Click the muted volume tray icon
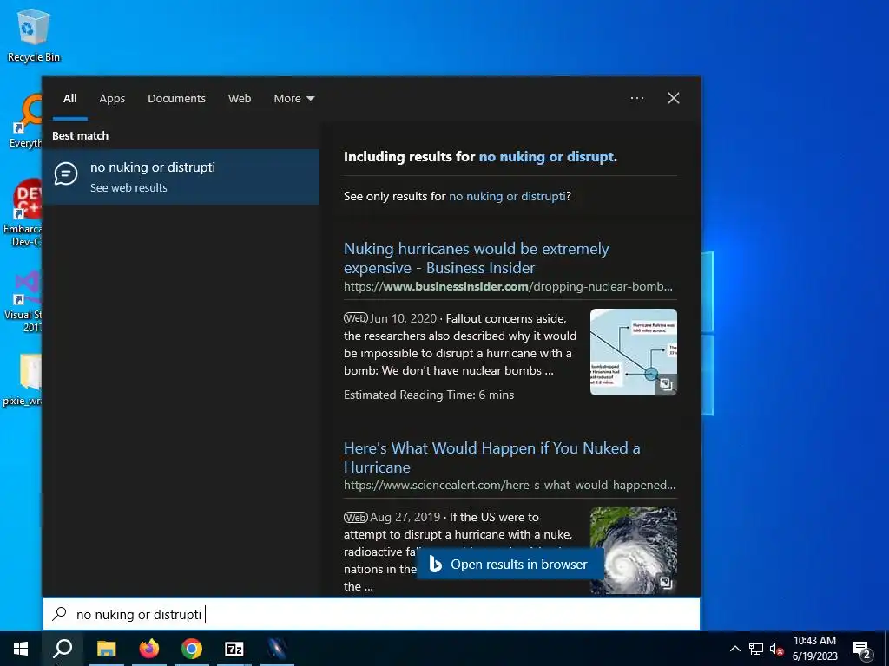This screenshot has width=889, height=666. (776, 649)
